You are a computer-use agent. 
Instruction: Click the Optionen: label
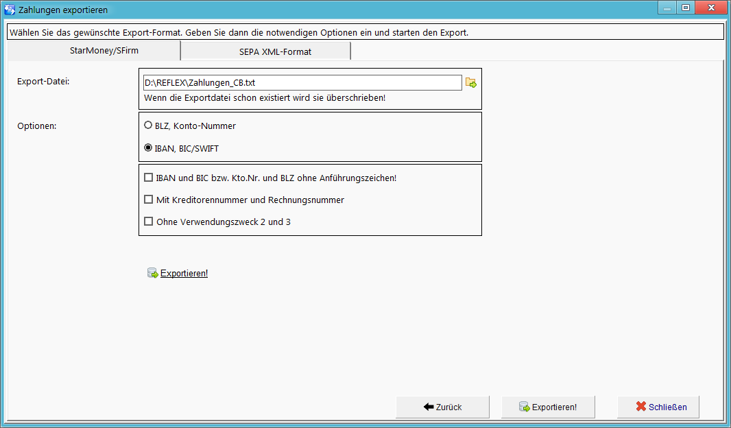[37, 126]
